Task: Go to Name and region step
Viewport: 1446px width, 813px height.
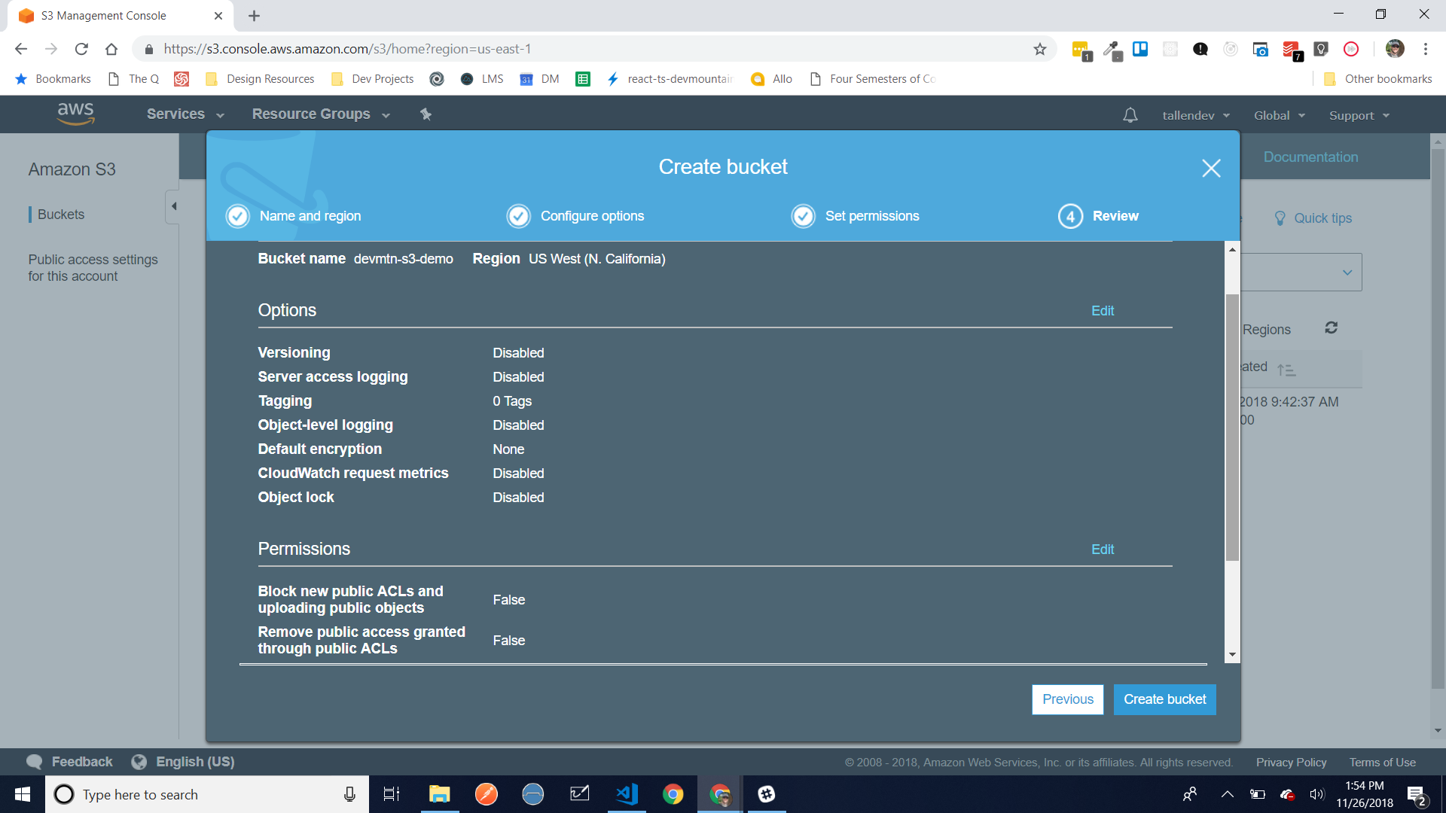Action: coord(310,216)
